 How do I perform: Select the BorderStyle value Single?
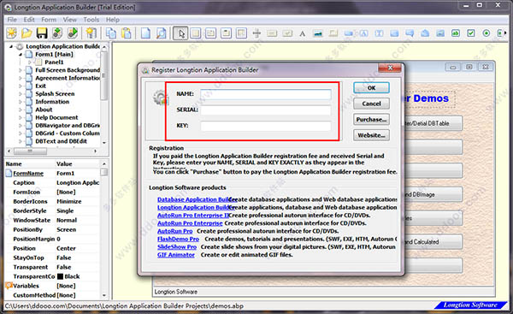65,210
